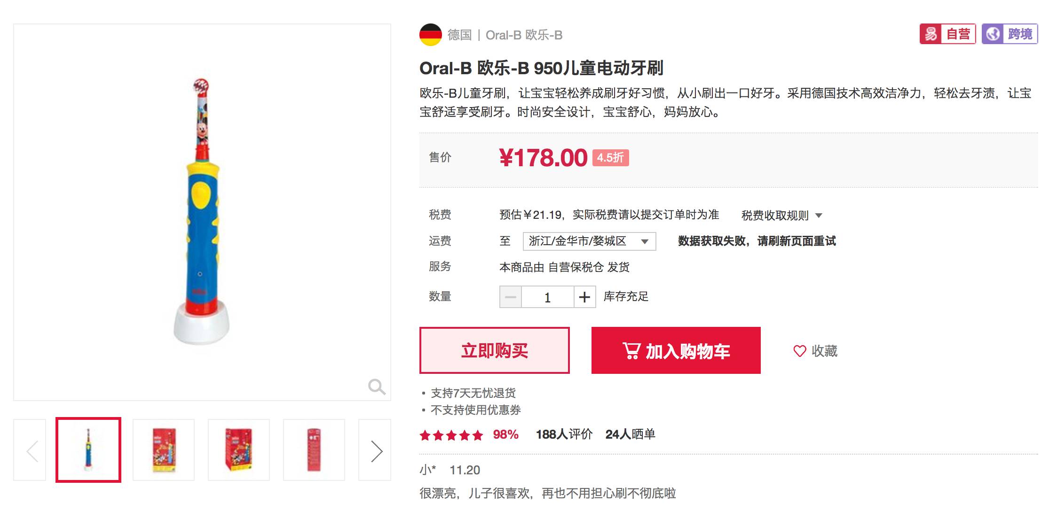Increase quantity with plus button

pyautogui.click(x=584, y=297)
